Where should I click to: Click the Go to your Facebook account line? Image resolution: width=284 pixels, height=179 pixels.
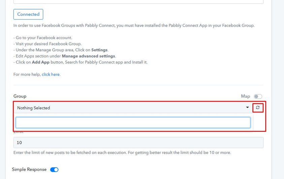pos(43,38)
